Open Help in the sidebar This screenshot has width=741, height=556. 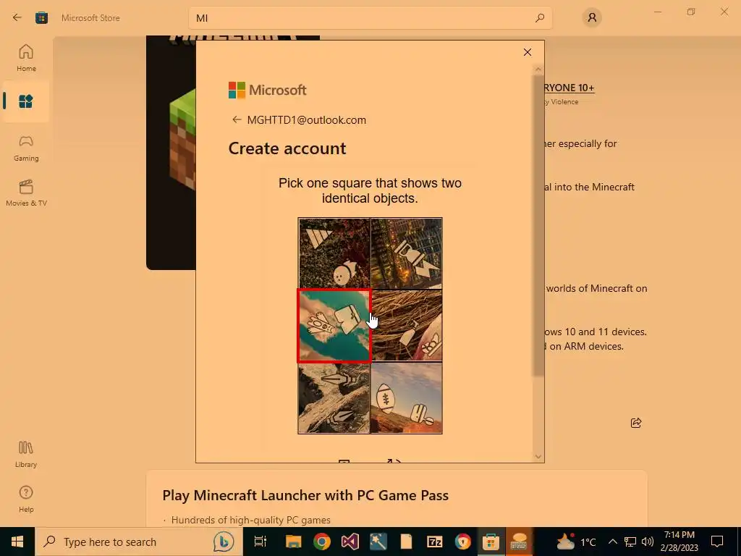tap(26, 500)
